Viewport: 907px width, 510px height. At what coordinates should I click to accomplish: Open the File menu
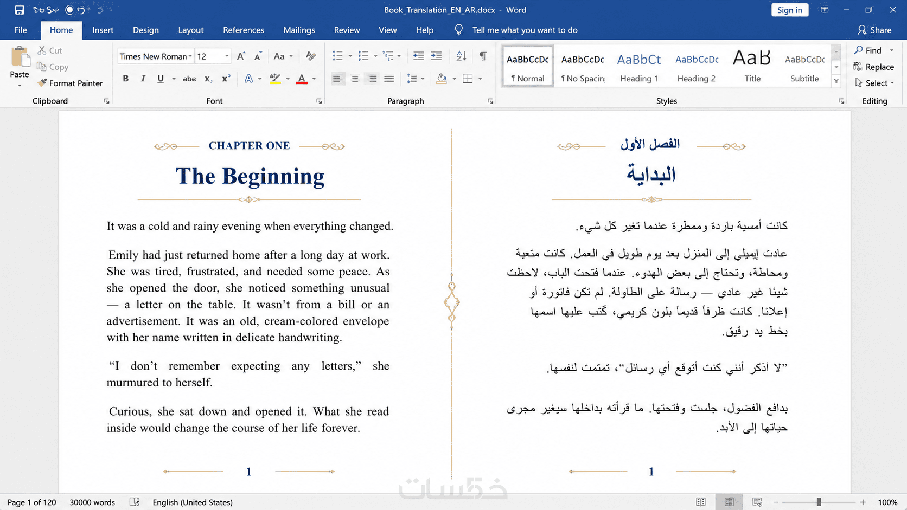(21, 30)
